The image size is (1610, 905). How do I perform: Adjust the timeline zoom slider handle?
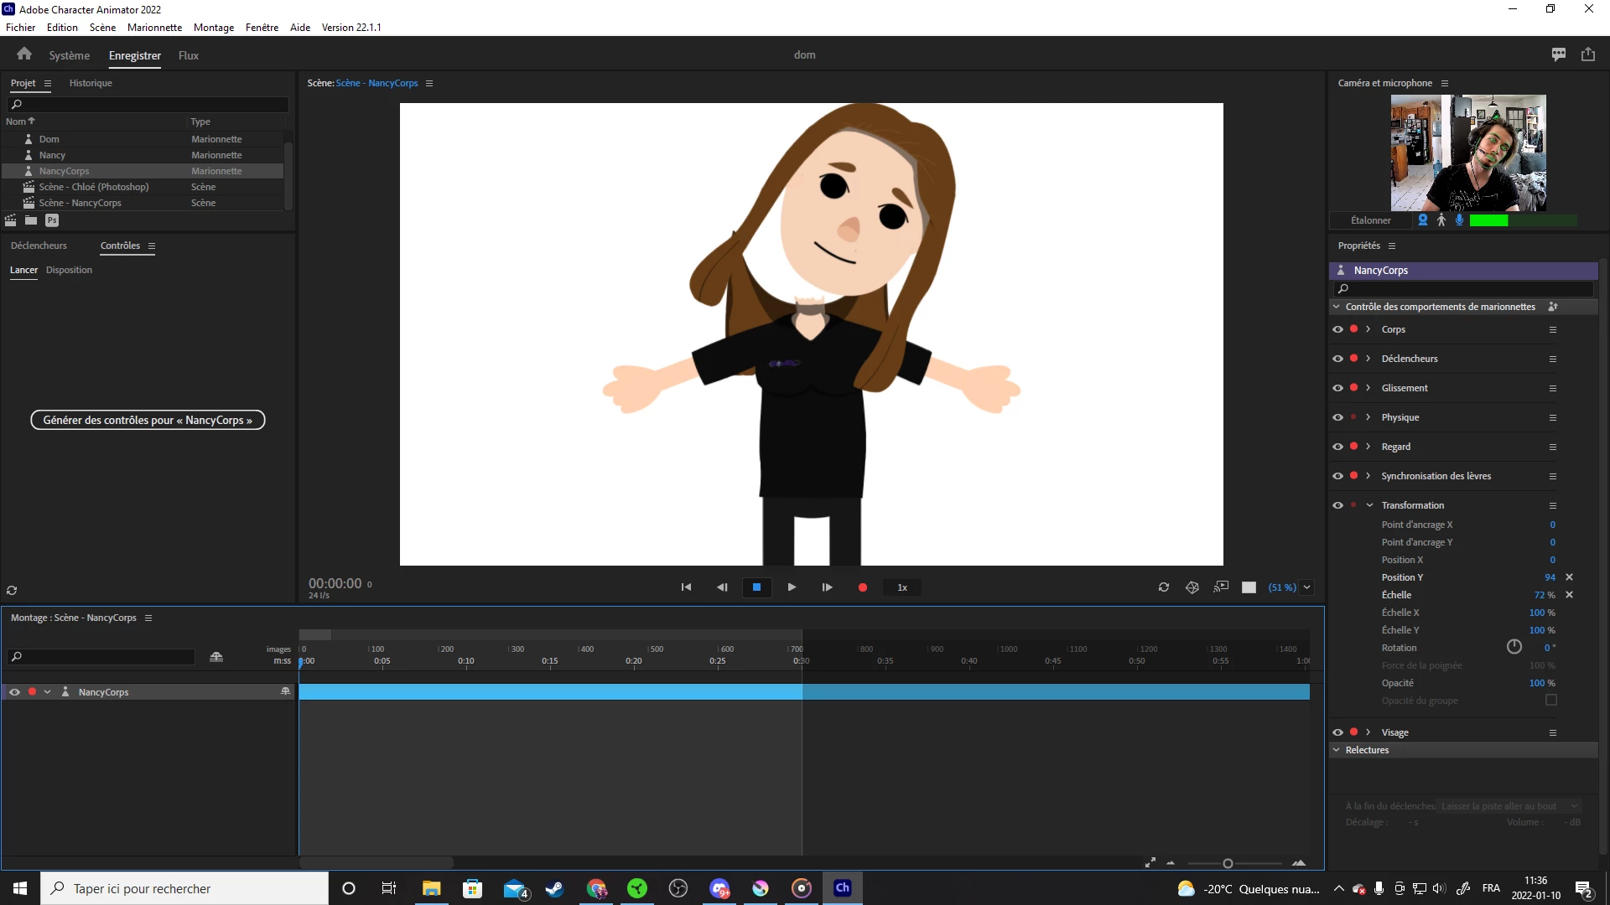1228,863
